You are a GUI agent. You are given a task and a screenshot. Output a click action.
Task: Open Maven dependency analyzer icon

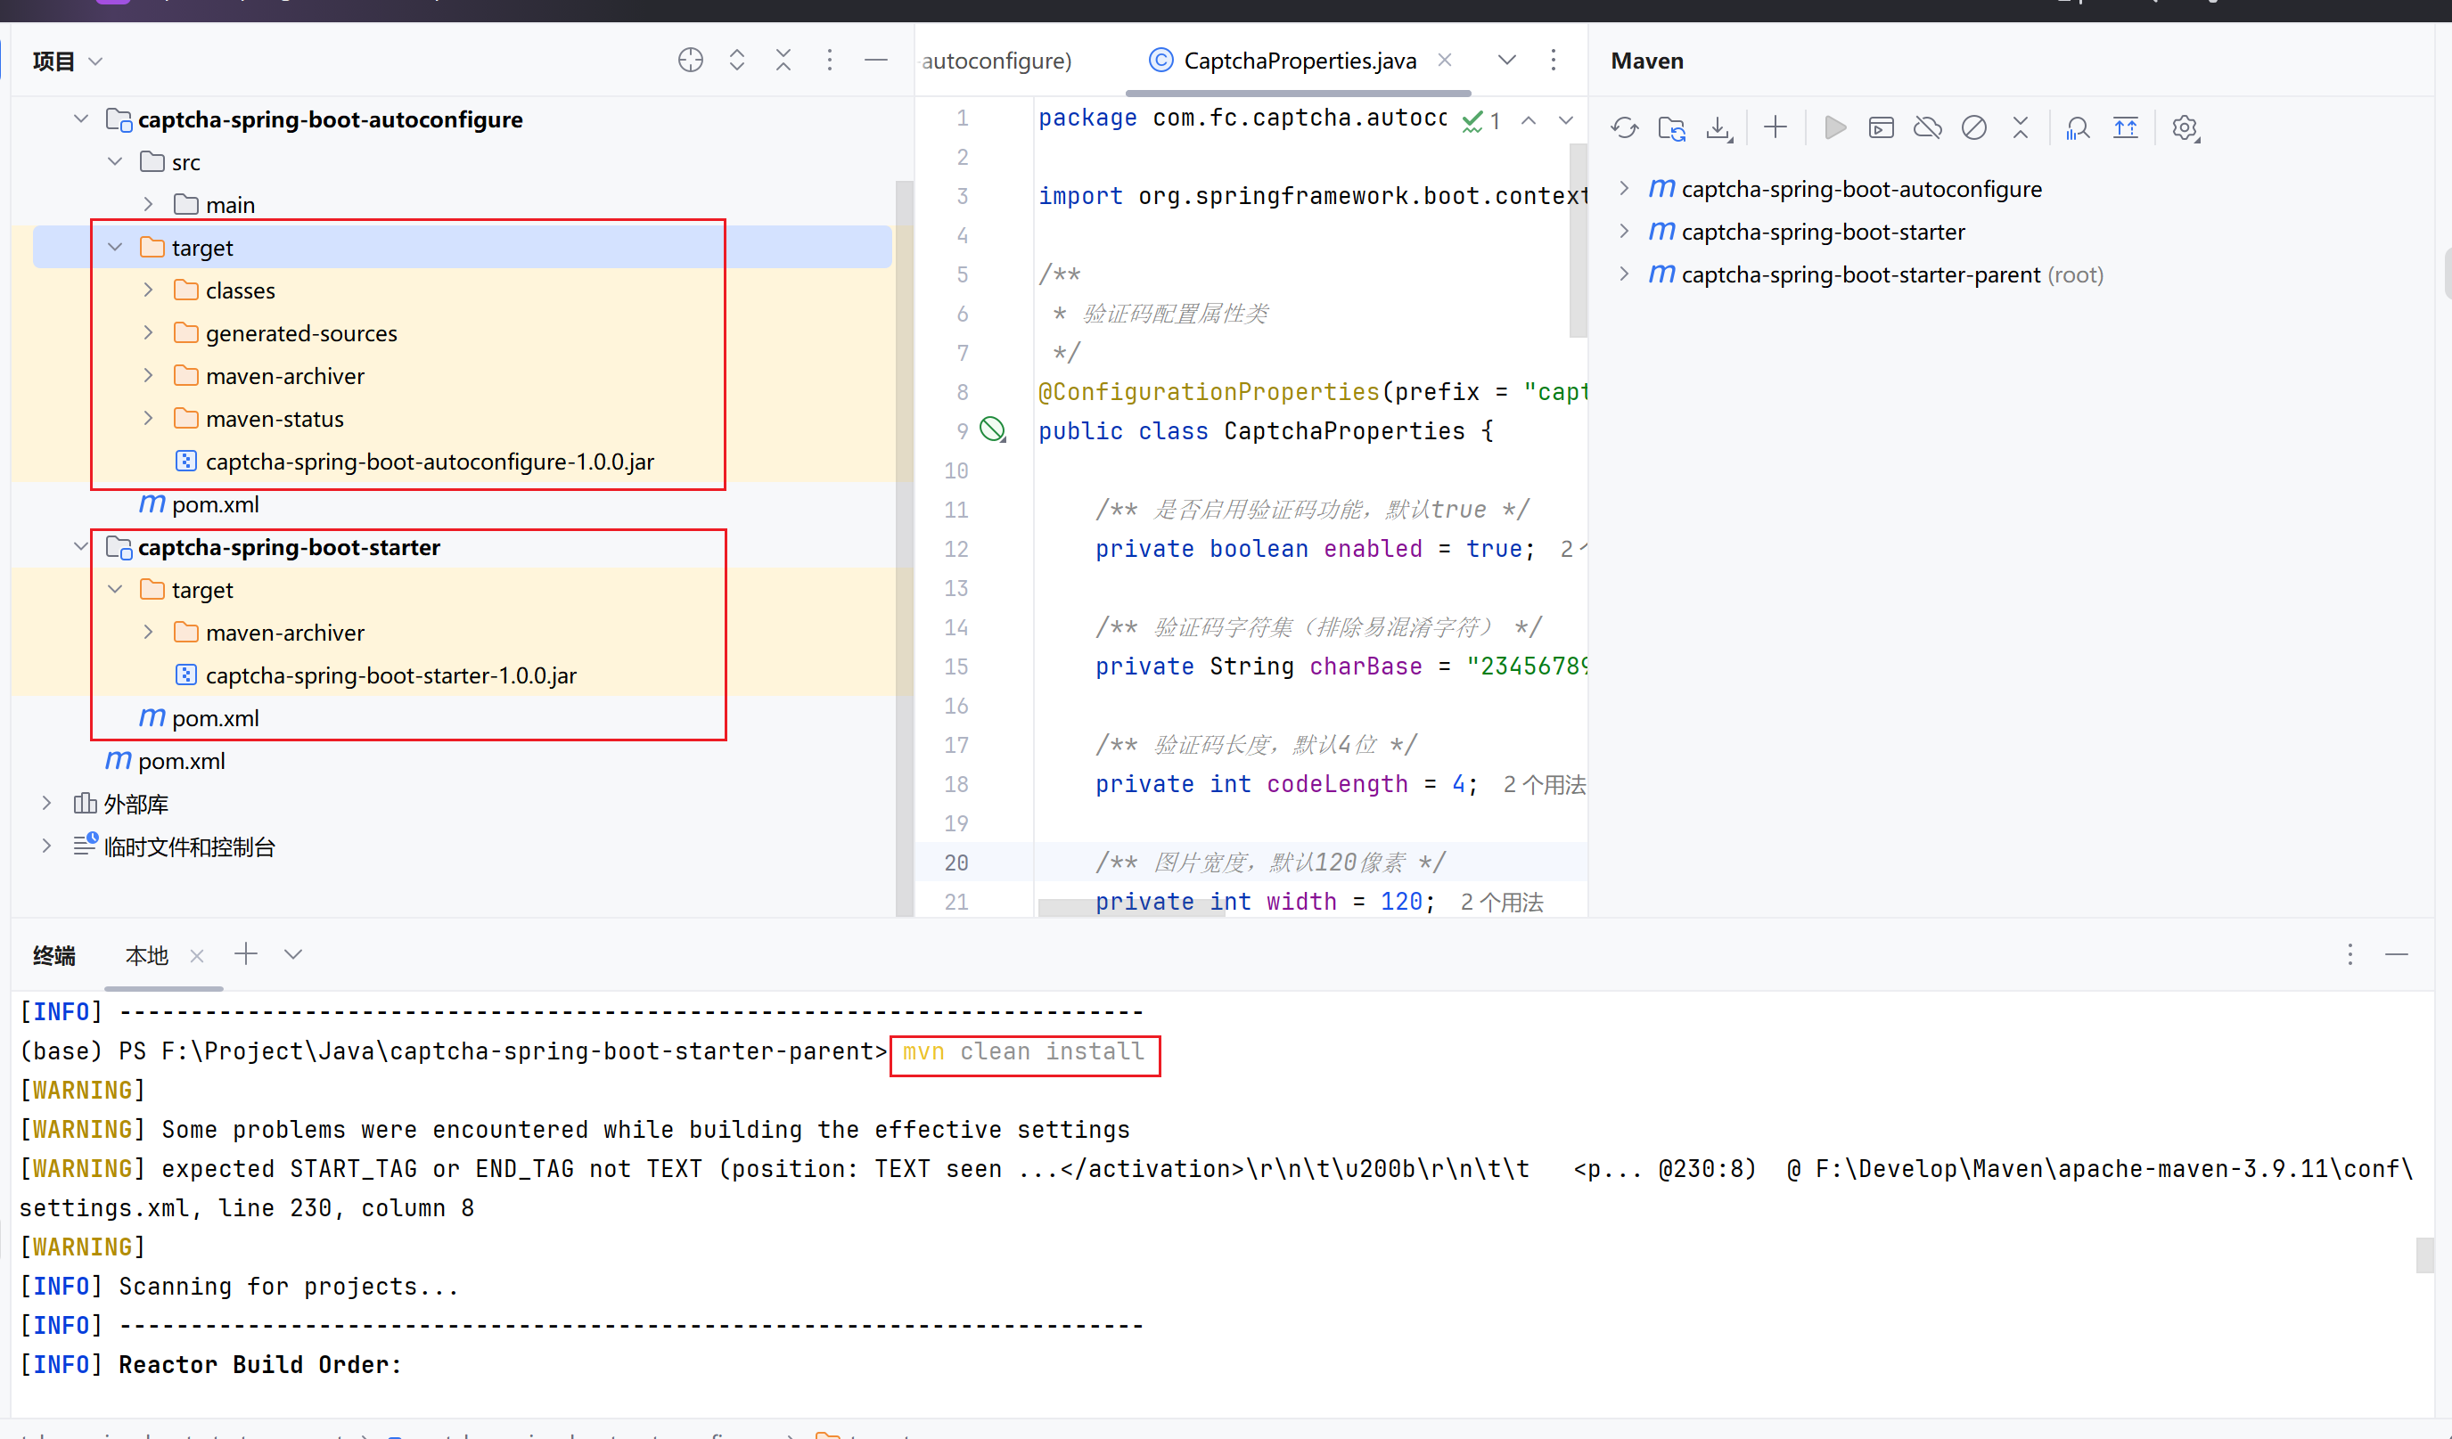[x=2078, y=127]
